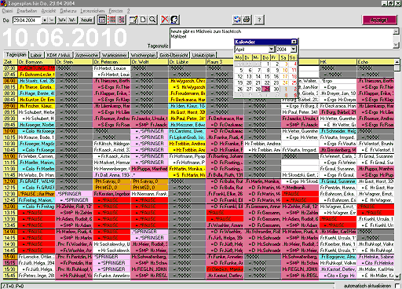Open the Datei menu

(7, 11)
